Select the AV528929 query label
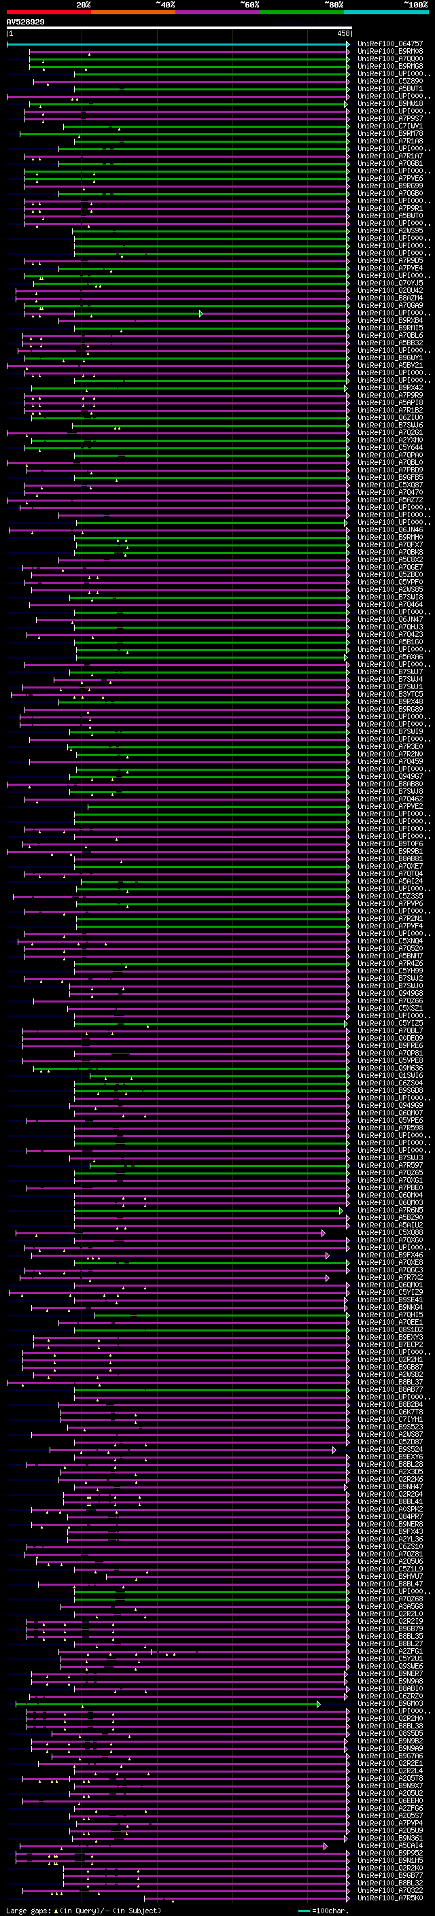This screenshot has width=435, height=1916. tap(25, 22)
